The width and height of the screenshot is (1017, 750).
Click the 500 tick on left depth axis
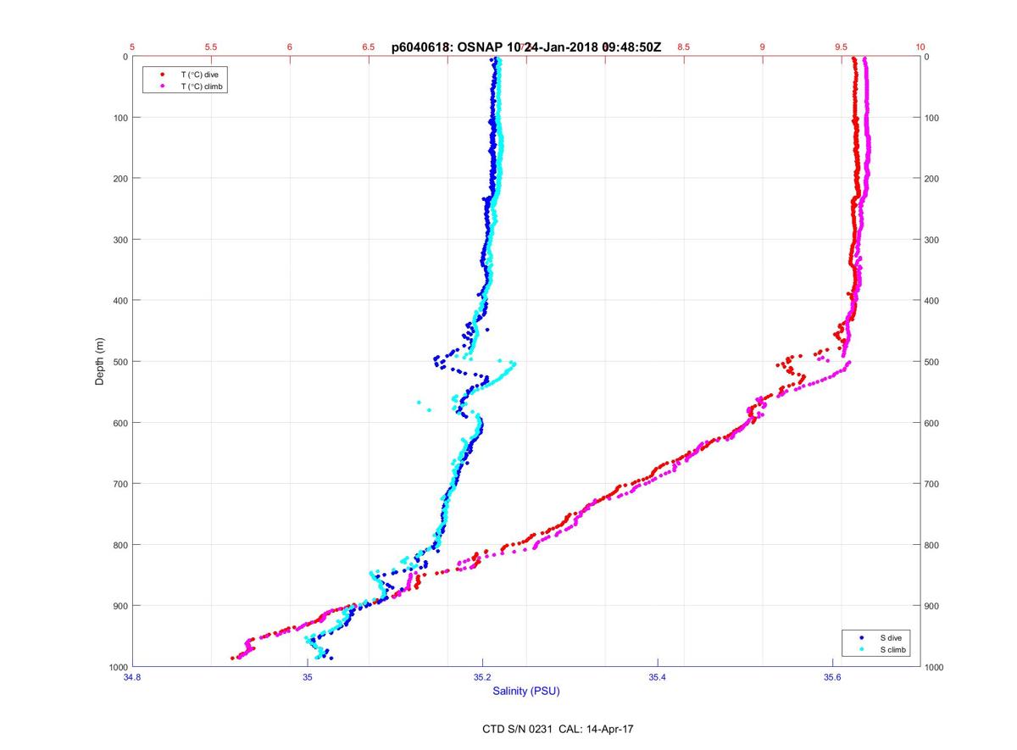click(x=120, y=362)
